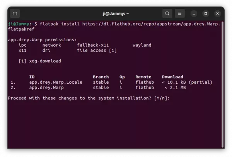Viewport: 232px width, 157px height.
Task: Click stable branch in Locale row
Action: coord(101,82)
